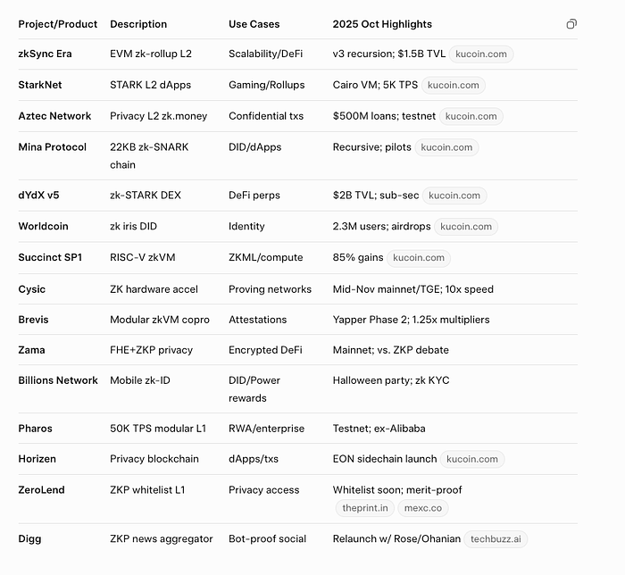
Task: Open kucoin.com citation for StarkNet row
Action: coord(454,86)
